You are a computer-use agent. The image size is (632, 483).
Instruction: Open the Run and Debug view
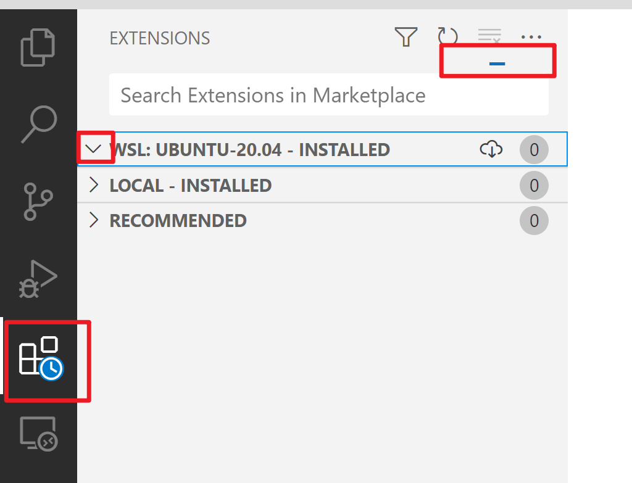click(x=38, y=279)
